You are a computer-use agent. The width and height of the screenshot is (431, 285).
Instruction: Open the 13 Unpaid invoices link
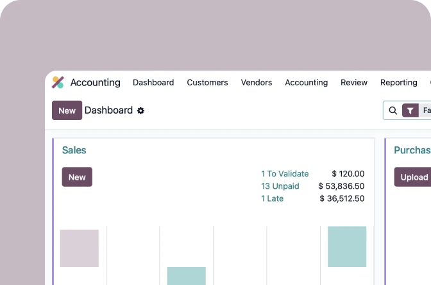pos(280,186)
